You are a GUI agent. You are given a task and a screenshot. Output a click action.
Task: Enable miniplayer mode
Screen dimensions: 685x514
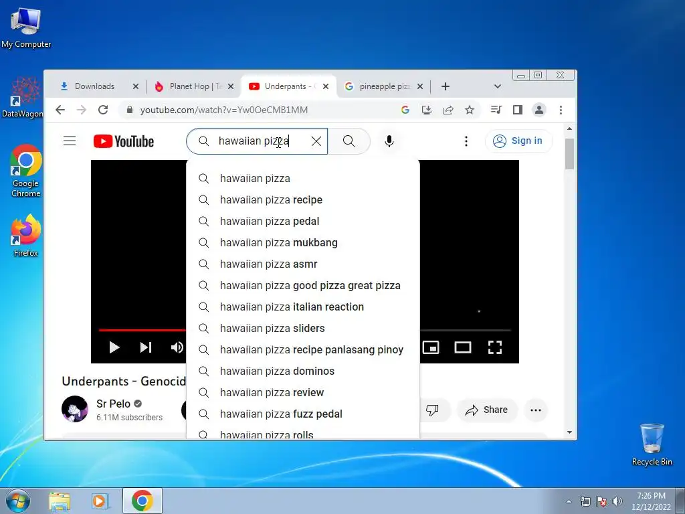click(431, 347)
